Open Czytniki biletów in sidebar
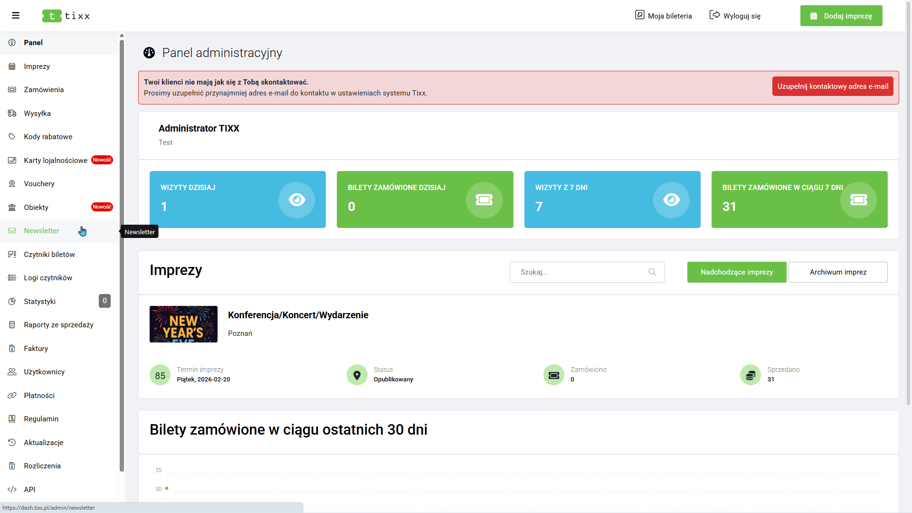Screen dimensions: 912x513 (x=49, y=255)
